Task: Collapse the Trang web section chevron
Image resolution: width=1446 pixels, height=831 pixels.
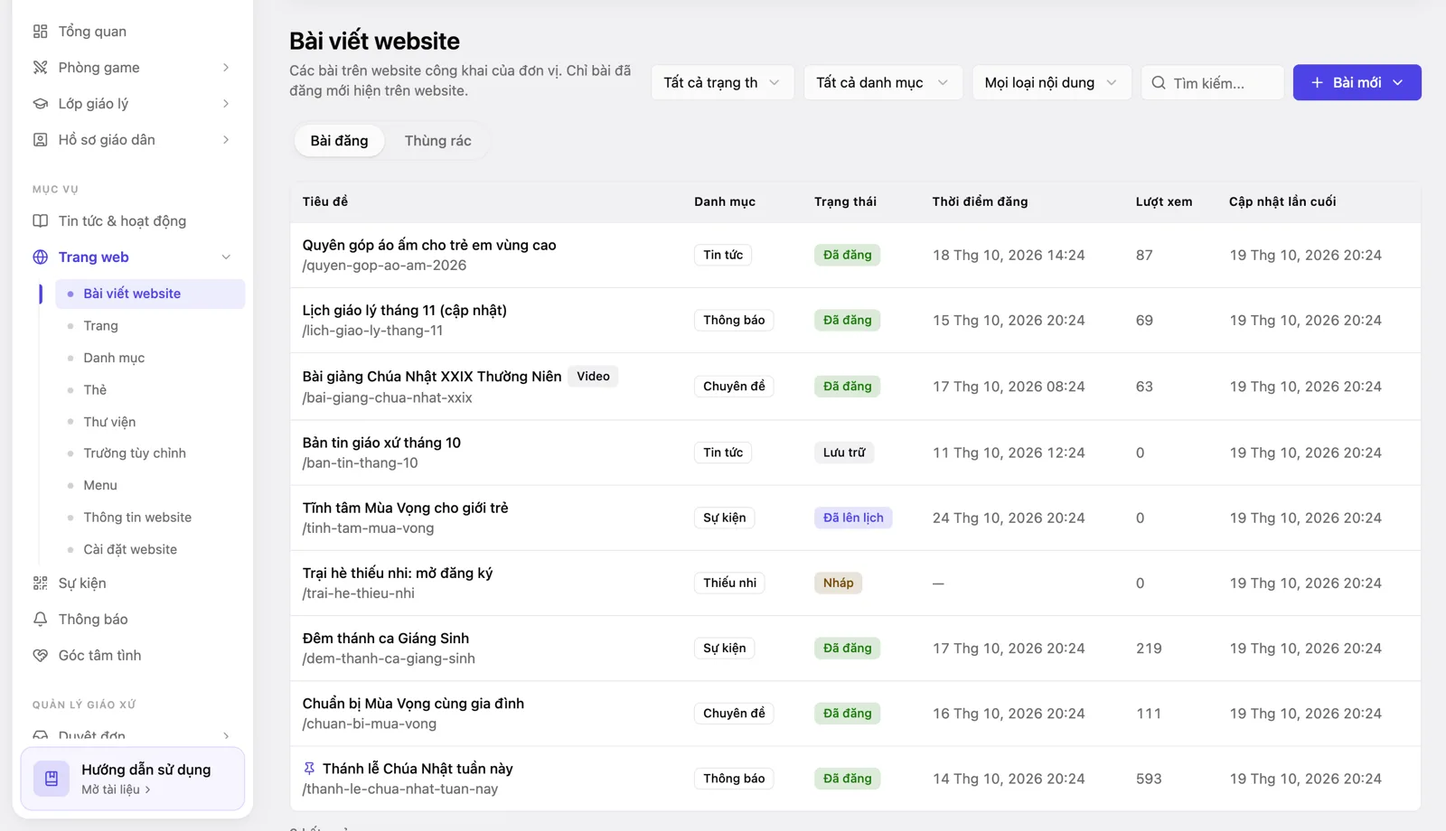Action: pos(226,257)
